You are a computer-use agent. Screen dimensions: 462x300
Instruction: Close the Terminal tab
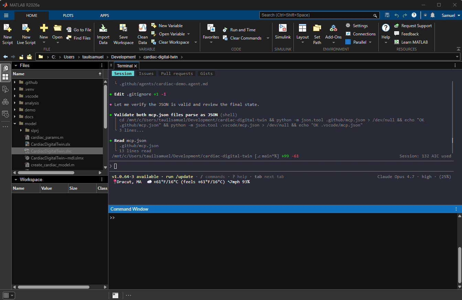136,66
